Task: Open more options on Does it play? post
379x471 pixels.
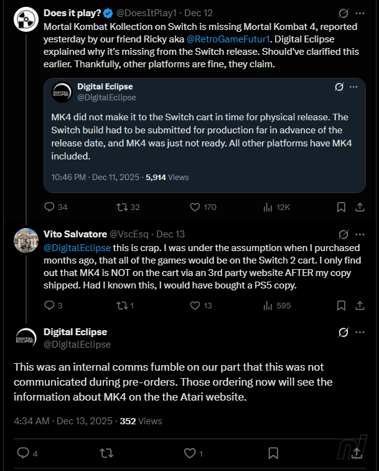Action: (361, 13)
